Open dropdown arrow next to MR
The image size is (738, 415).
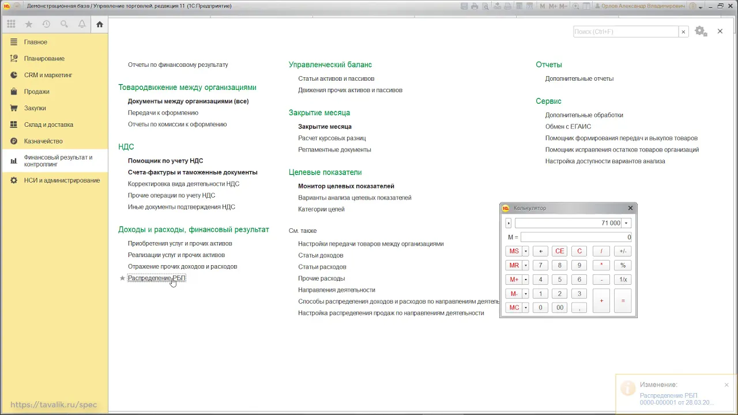526,265
